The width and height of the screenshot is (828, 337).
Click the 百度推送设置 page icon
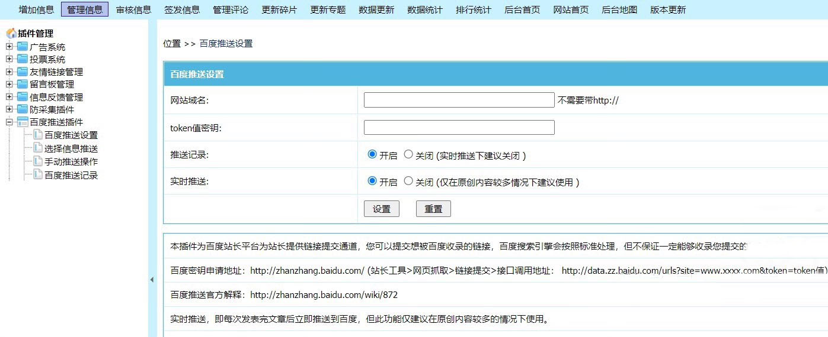pyautogui.click(x=38, y=135)
